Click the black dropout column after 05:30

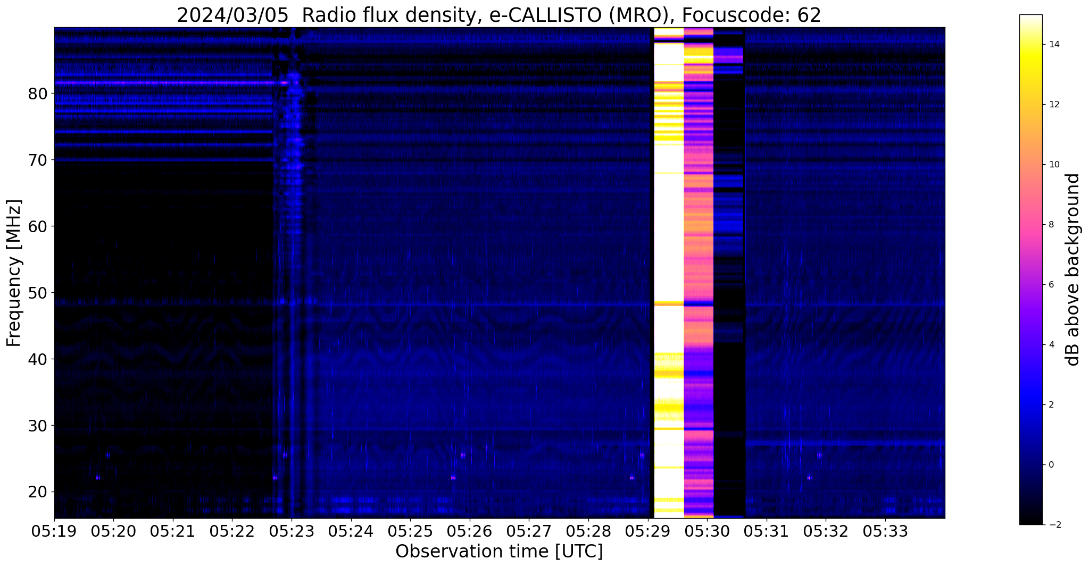pyautogui.click(x=729, y=273)
